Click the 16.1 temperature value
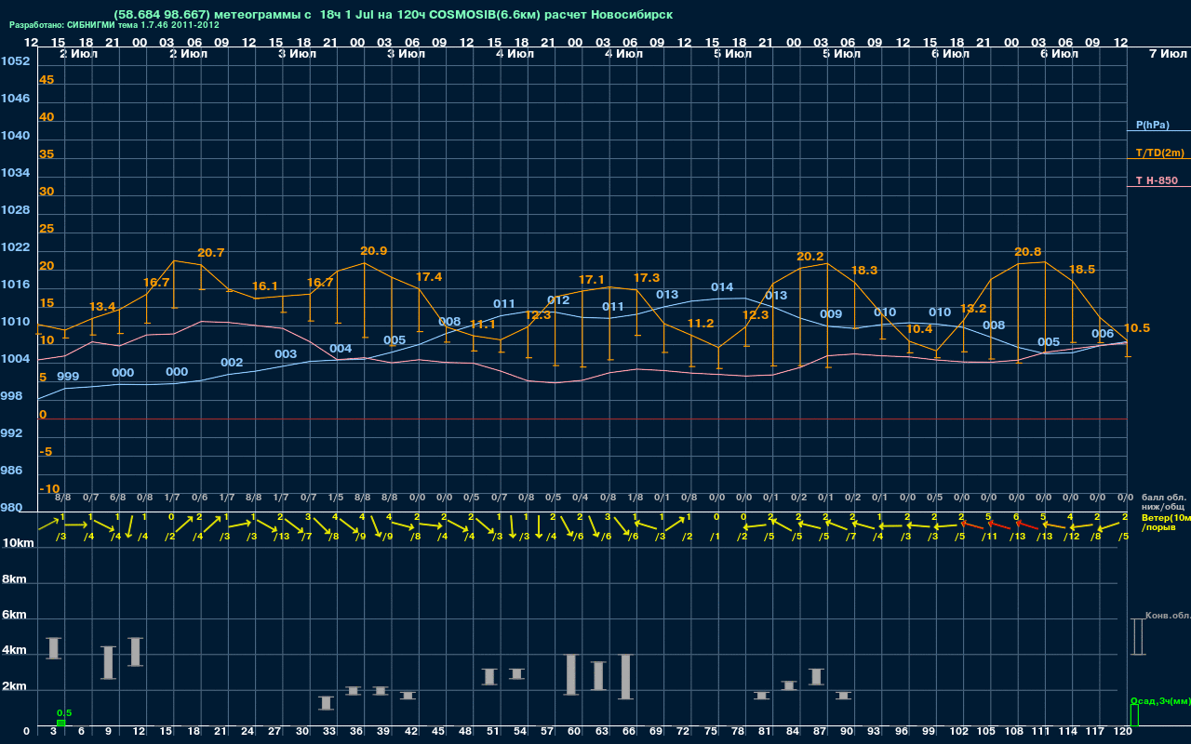This screenshot has height=744, width=1191. tap(265, 286)
